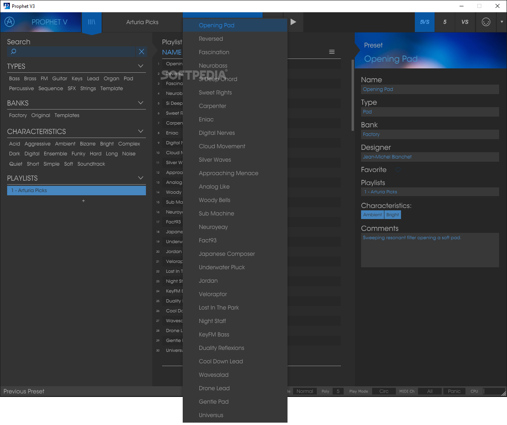Open MIDI settings icon in toolbar

tap(486, 22)
